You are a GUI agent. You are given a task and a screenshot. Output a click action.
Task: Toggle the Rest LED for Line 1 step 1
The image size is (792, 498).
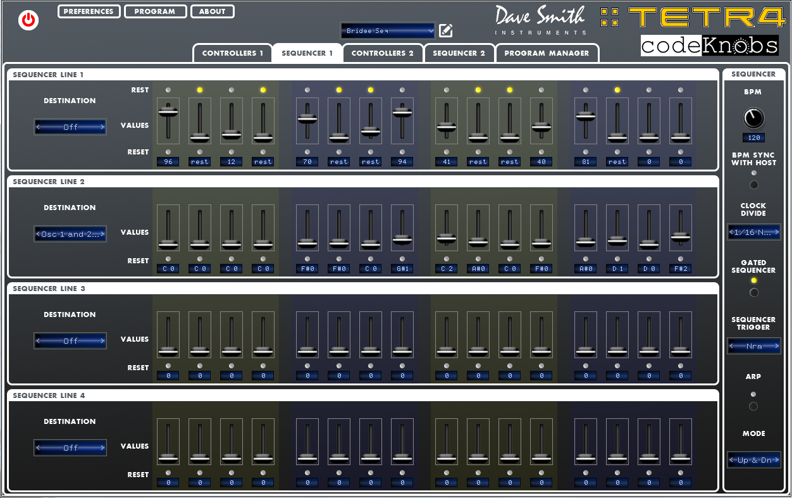click(168, 90)
